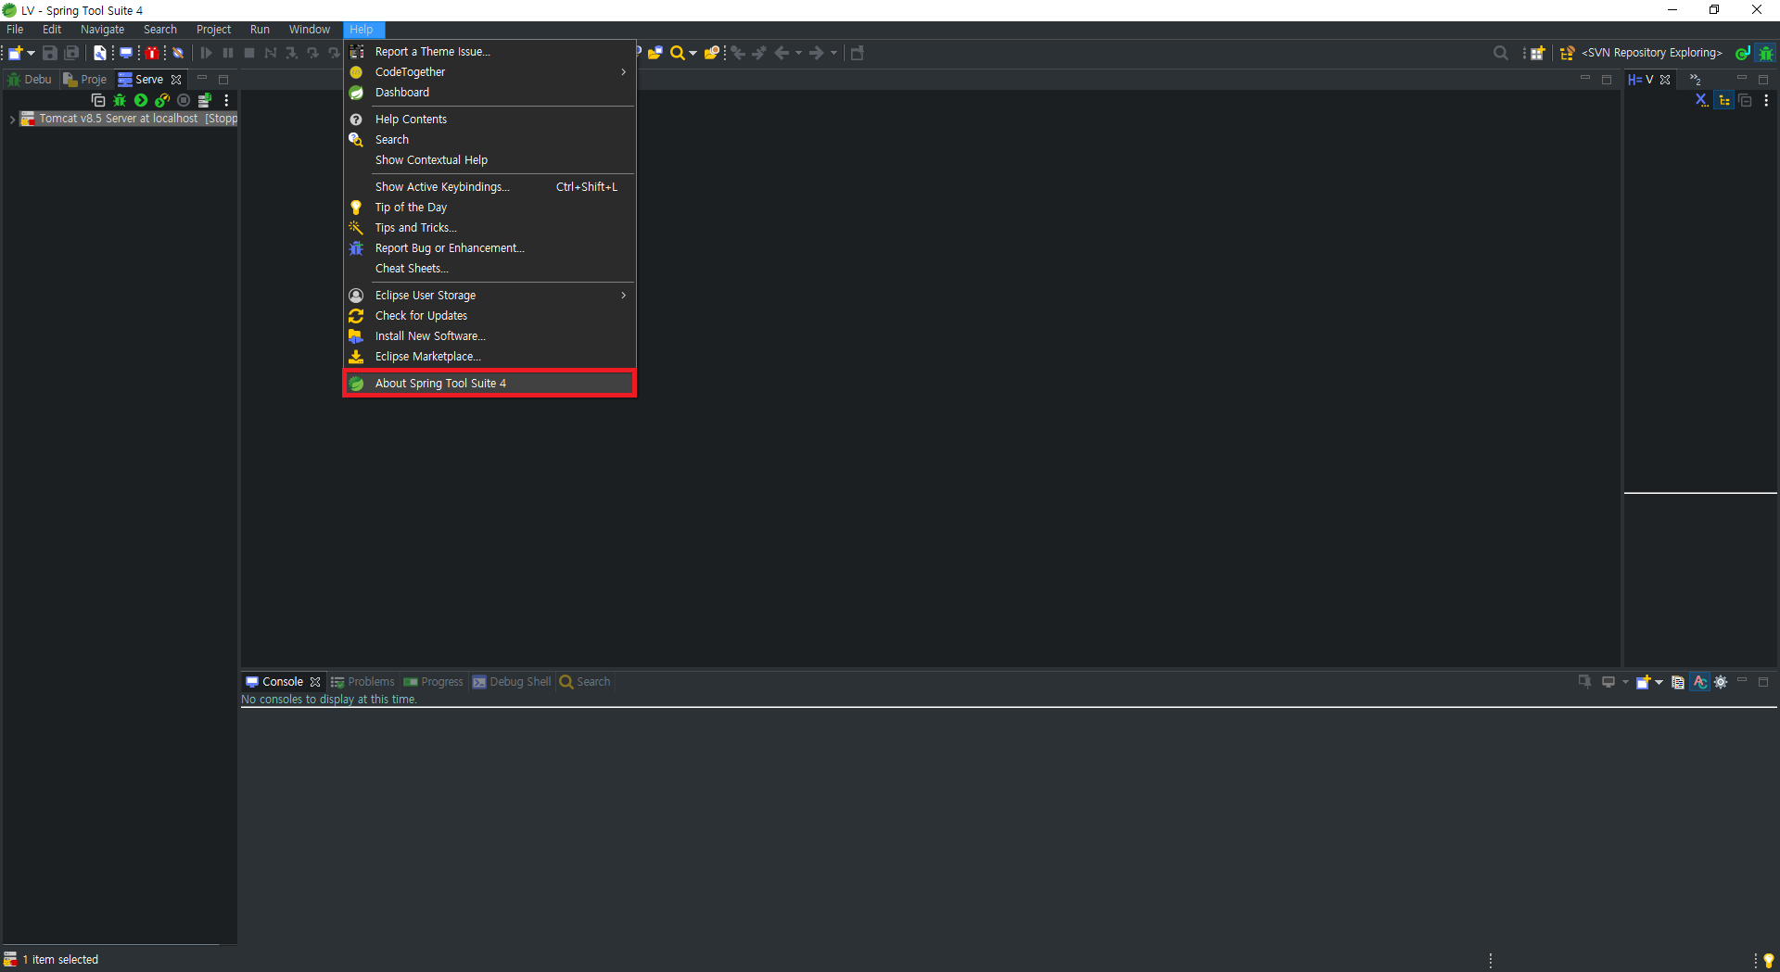Open the New wizard dropdown arrow
Screen dimensions: 1780x972
pos(31,53)
